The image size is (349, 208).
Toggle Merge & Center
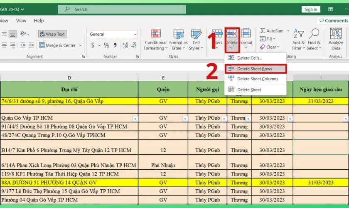58,45
